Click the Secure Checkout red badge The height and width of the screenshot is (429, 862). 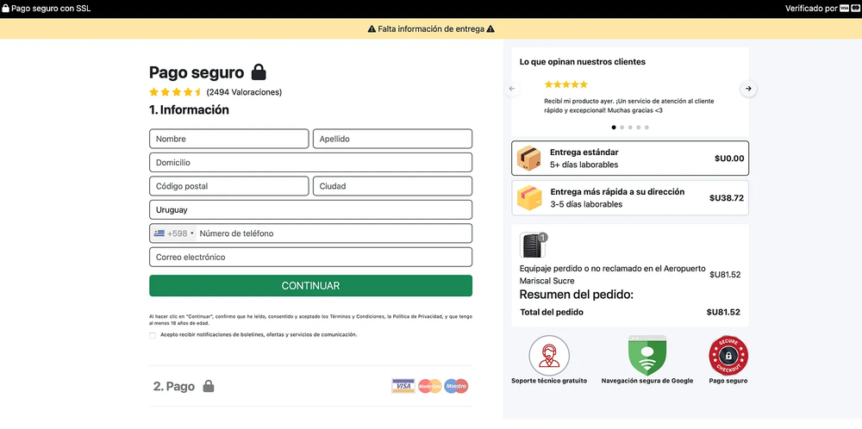click(x=728, y=356)
